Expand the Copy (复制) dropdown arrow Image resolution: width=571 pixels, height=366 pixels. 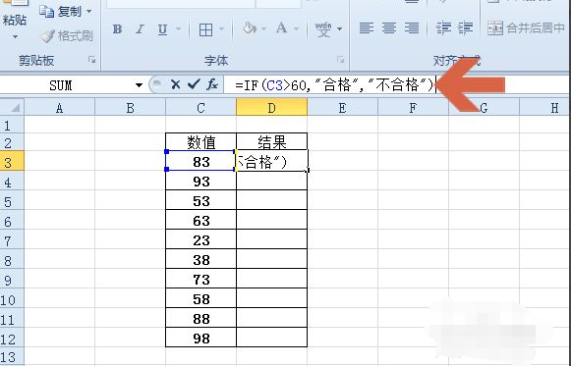(x=88, y=12)
